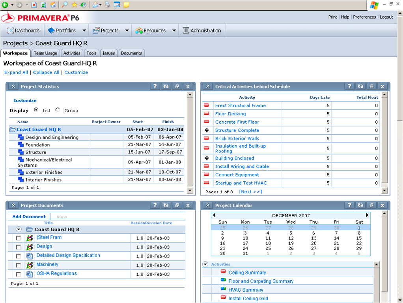403x303 pixels.
Task: Open browser Favorites star icon
Action: pos(74,5)
